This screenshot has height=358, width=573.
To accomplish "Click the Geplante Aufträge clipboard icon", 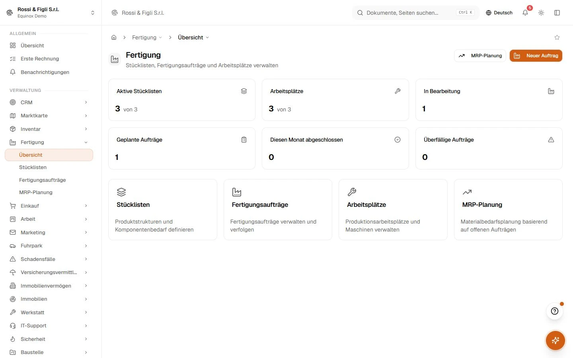I will coord(244,140).
